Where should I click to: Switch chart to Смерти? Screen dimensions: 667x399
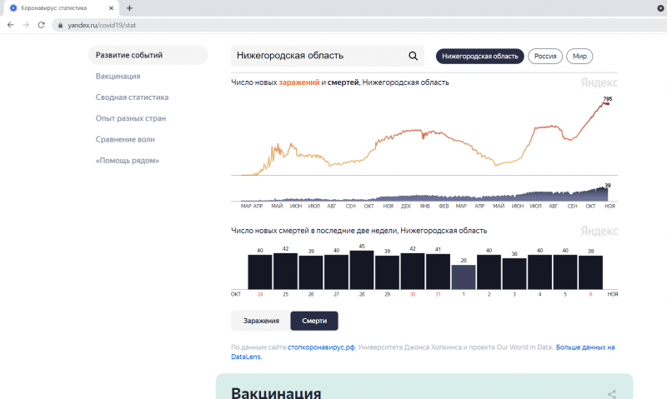(x=314, y=321)
